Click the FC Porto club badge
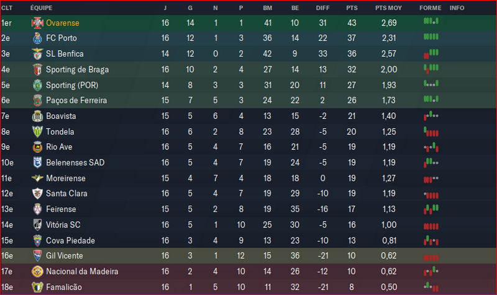The image size is (497, 295). pos(37,38)
